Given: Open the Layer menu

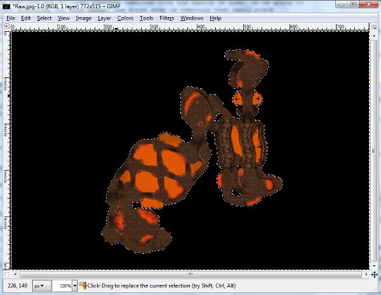Looking at the screenshot, I should pyautogui.click(x=104, y=18).
